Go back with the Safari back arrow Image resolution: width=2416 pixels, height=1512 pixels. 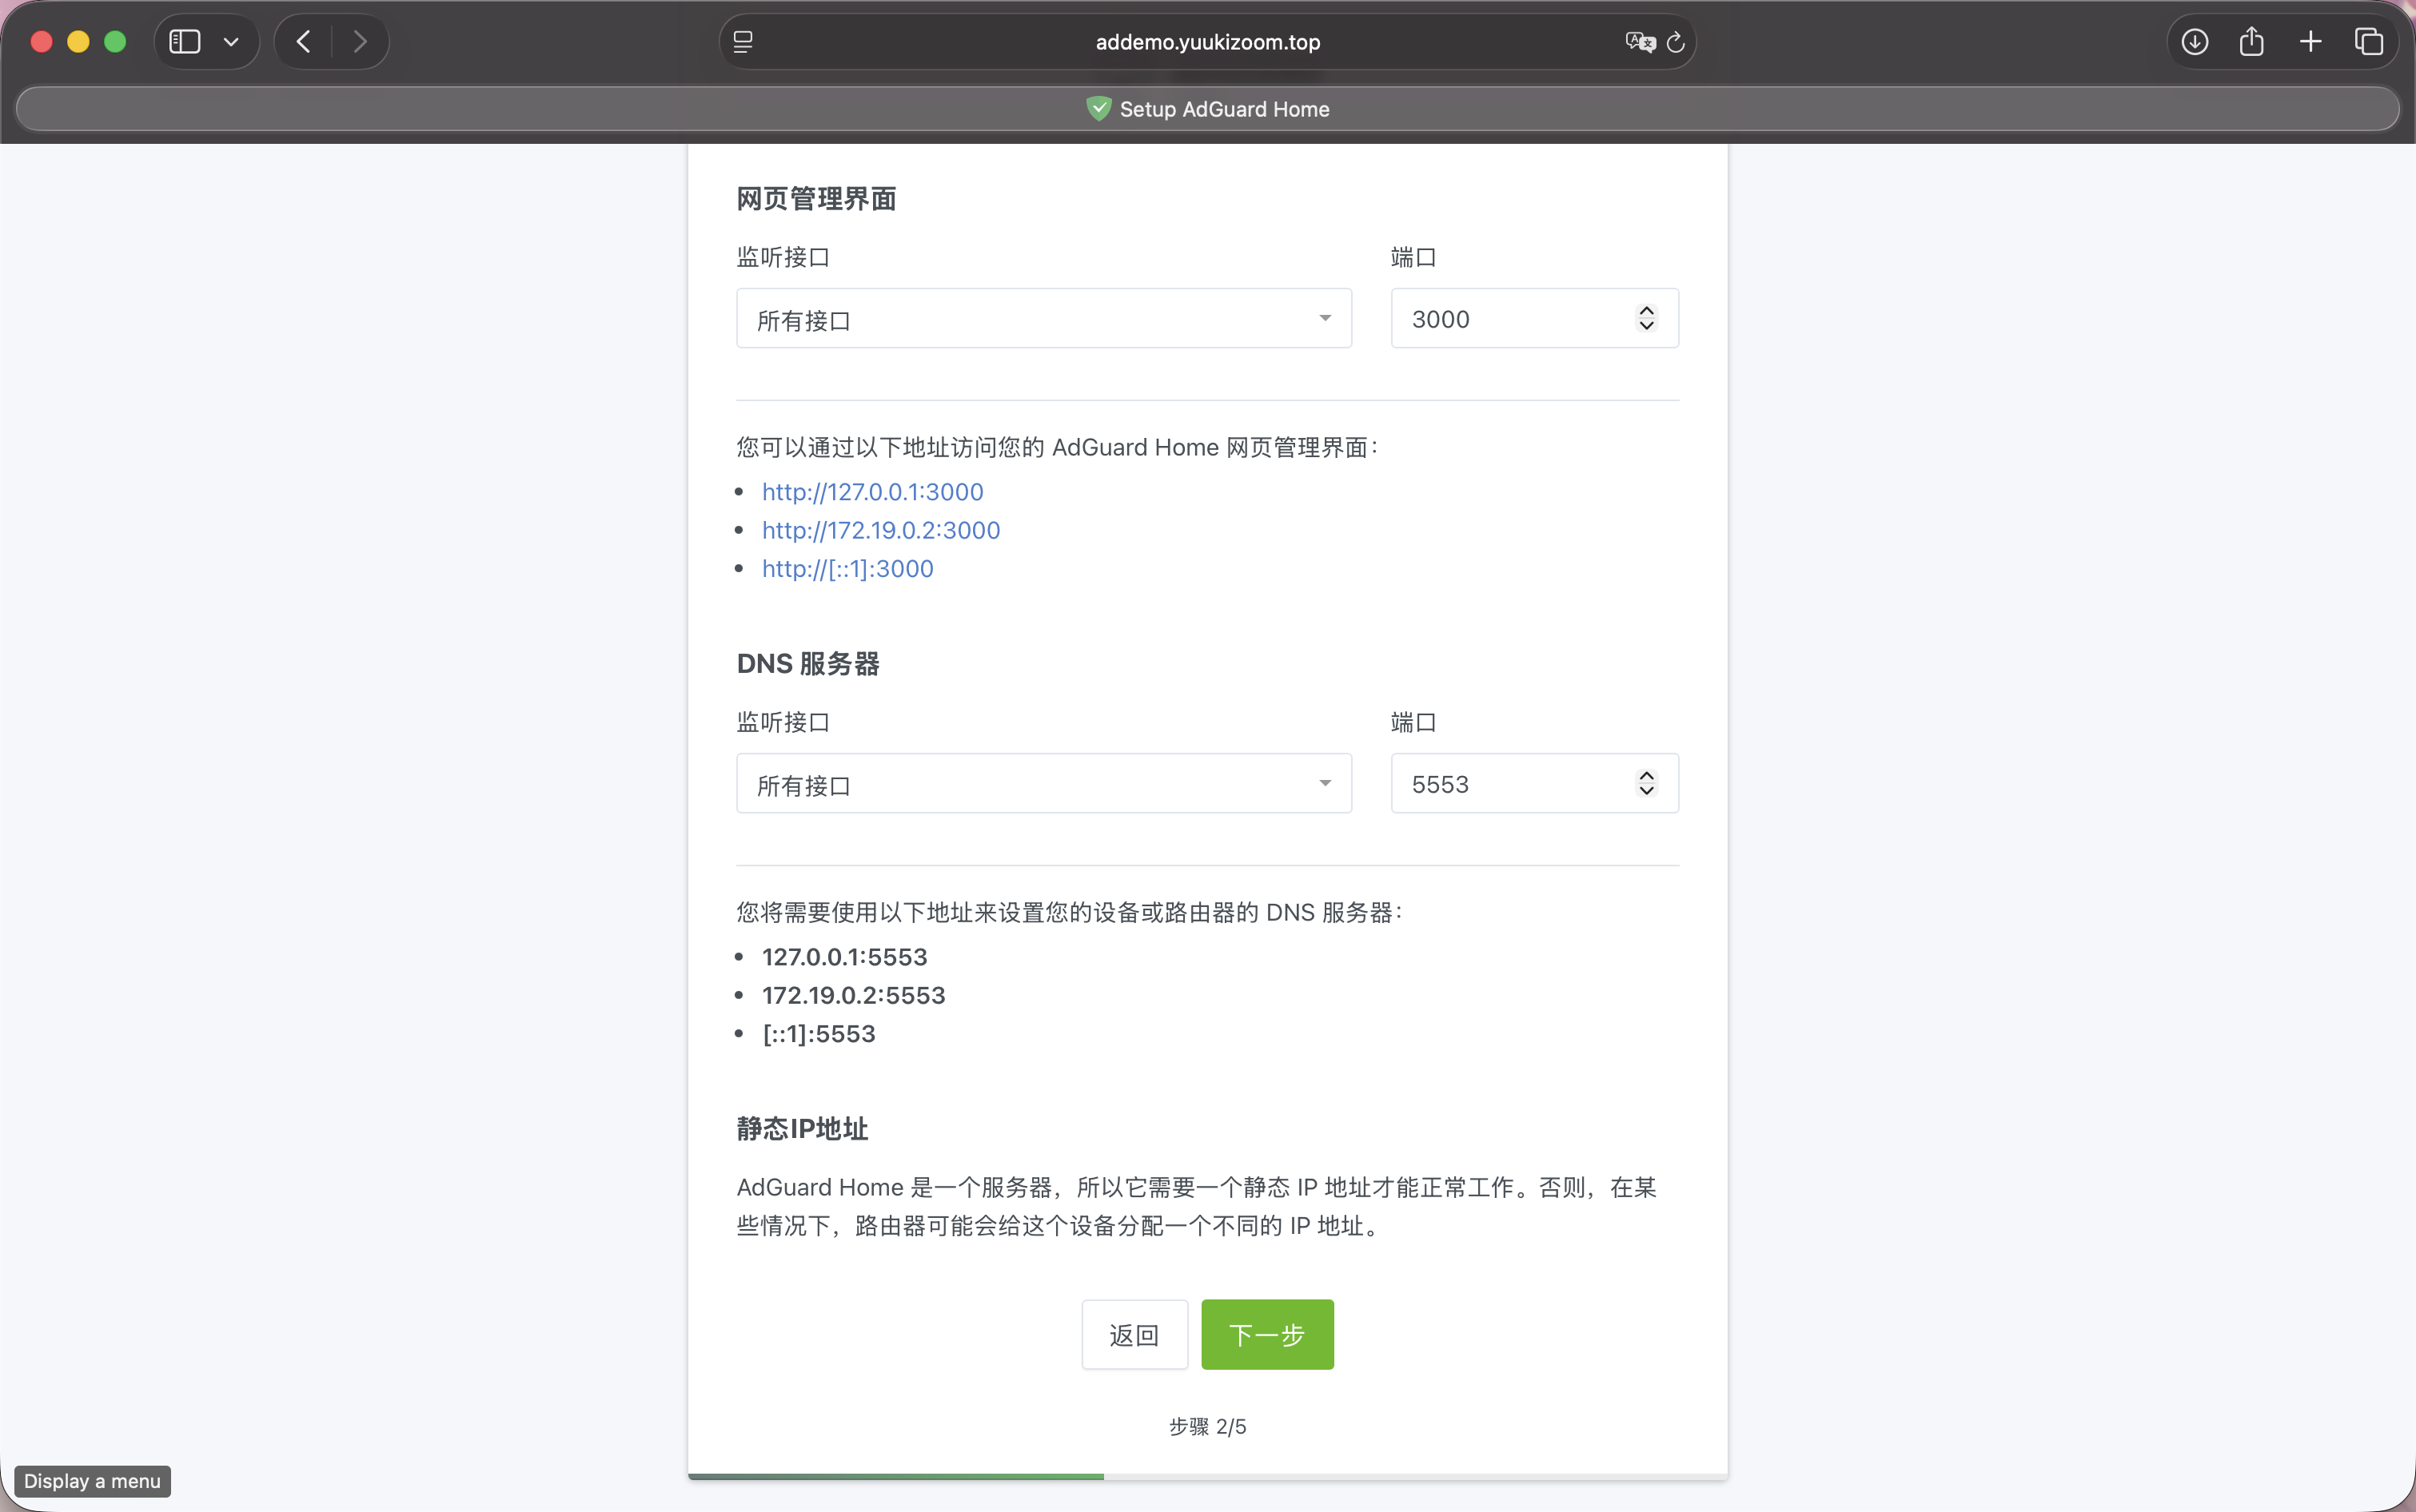[x=304, y=42]
